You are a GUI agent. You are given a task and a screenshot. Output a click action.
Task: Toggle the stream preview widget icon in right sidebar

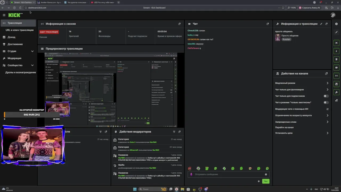336,43
